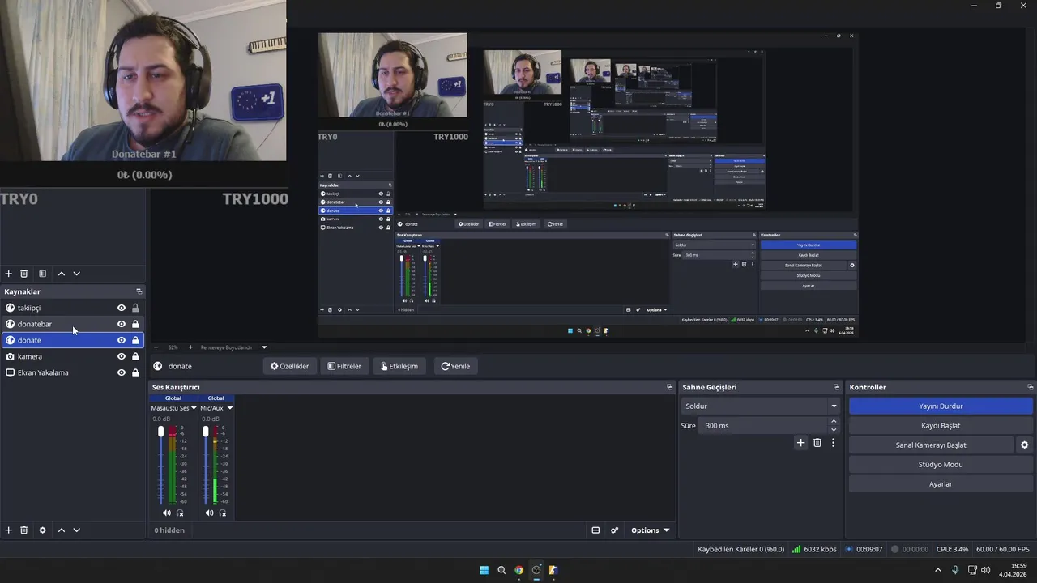Open the Soldur transition dropdown
This screenshot has height=583, width=1037.
pyautogui.click(x=761, y=406)
